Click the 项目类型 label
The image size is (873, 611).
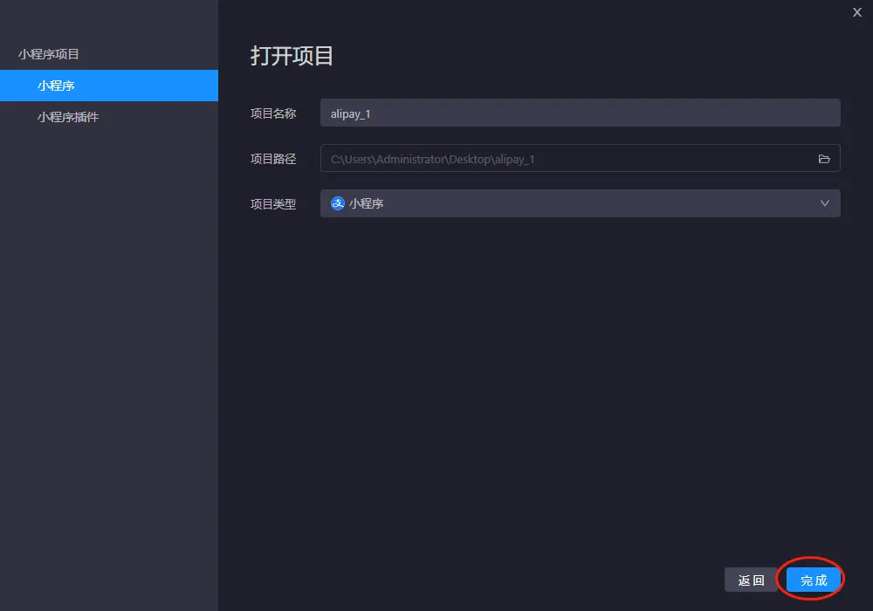point(273,204)
